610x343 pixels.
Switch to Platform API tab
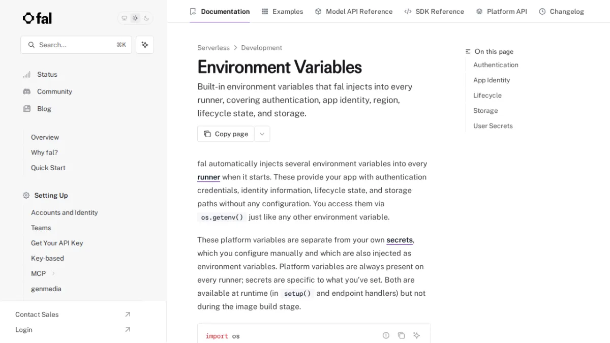501,11
